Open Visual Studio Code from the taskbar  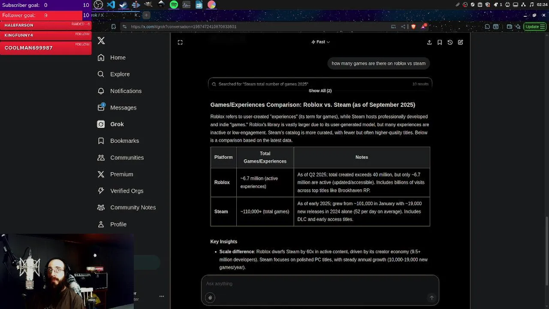point(111,5)
